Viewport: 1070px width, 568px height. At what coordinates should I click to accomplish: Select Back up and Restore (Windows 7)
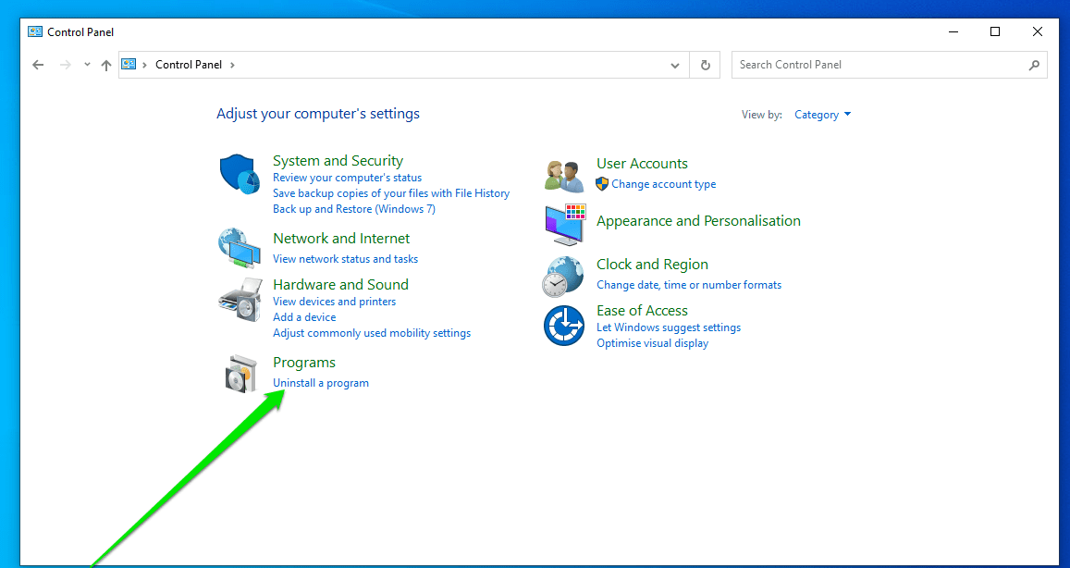pyautogui.click(x=353, y=209)
